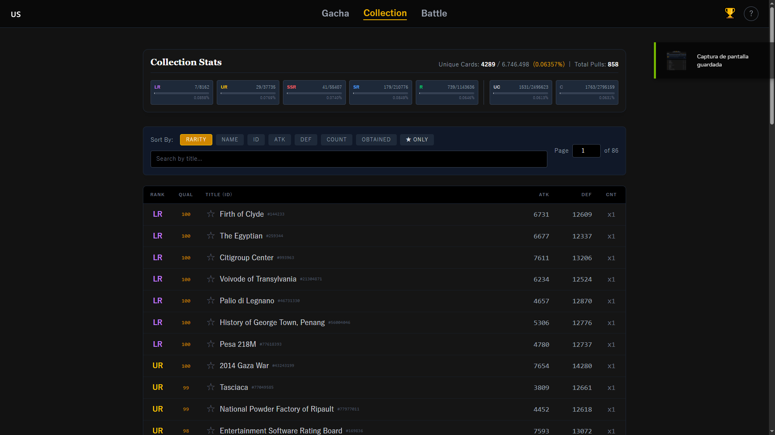Switch to the Gacha tab
Screen dimensions: 775x435
point(335,13)
